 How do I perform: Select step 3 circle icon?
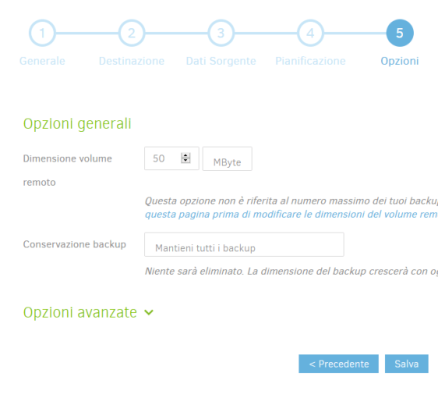tap(221, 33)
